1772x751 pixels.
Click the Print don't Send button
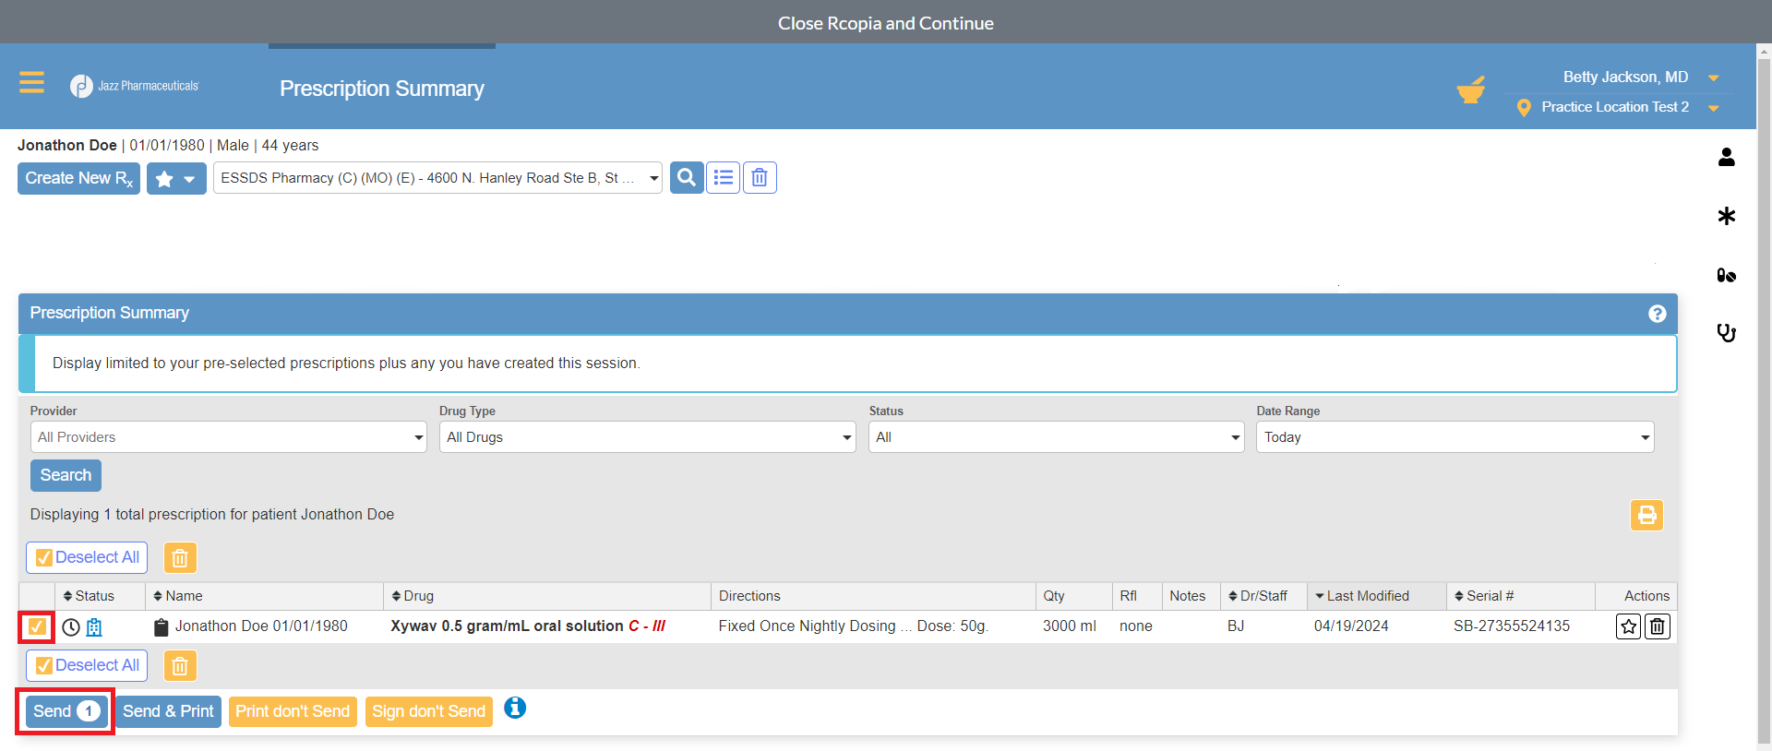(x=293, y=711)
